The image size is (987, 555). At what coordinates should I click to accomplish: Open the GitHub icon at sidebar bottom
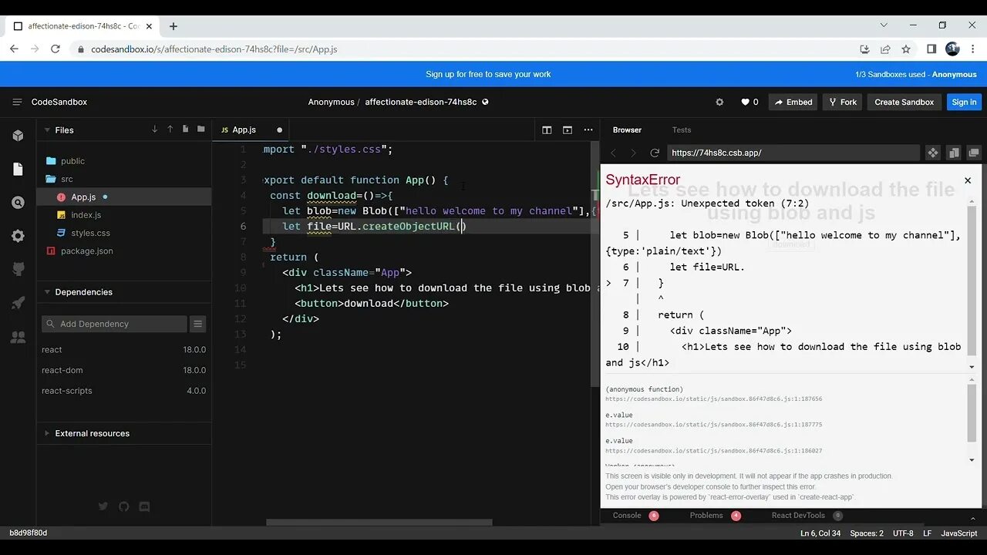124,506
